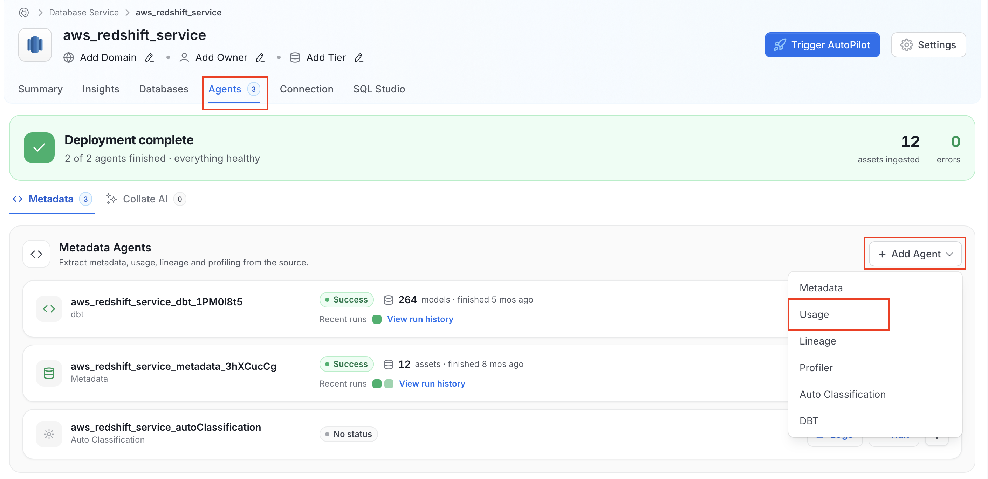Click the metadata agent database icon
This screenshot has height=479, width=988.
pyautogui.click(x=49, y=373)
